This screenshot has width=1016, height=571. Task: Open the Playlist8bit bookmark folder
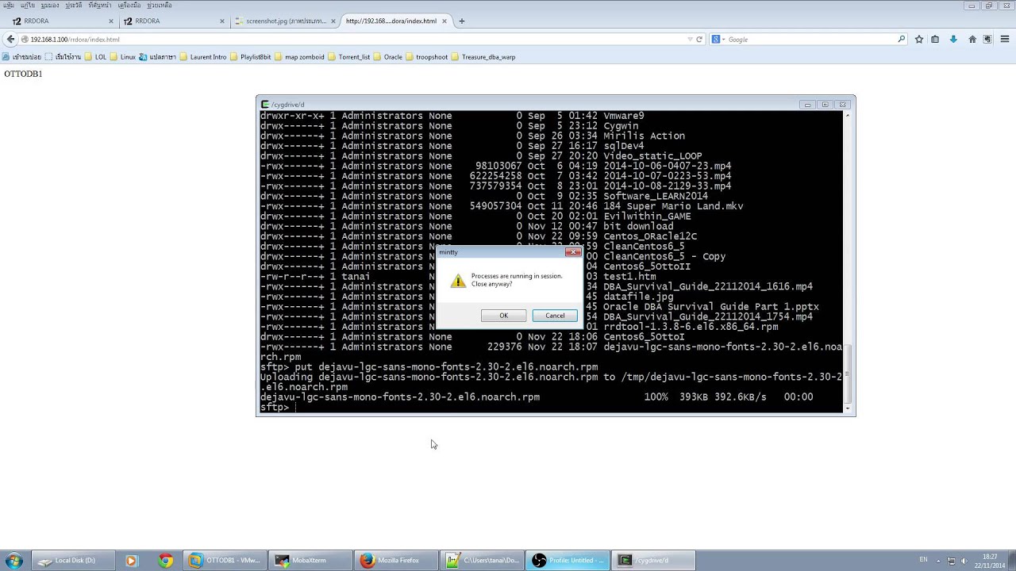pos(251,57)
